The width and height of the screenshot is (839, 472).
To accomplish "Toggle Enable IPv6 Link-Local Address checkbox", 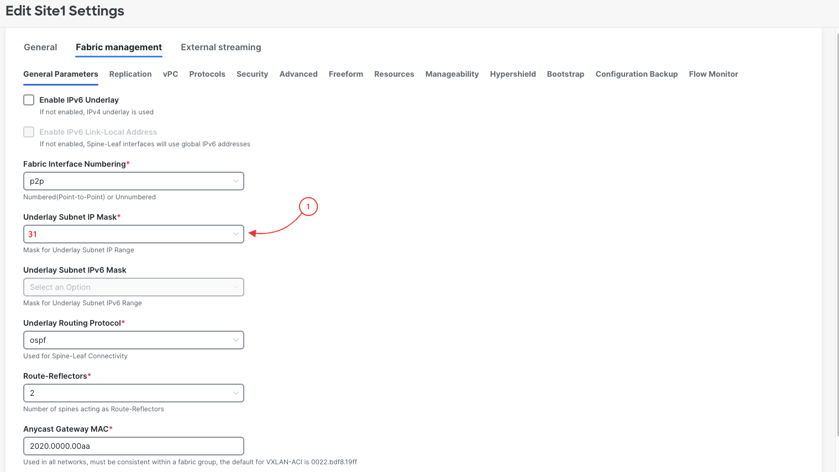I will tap(29, 132).
